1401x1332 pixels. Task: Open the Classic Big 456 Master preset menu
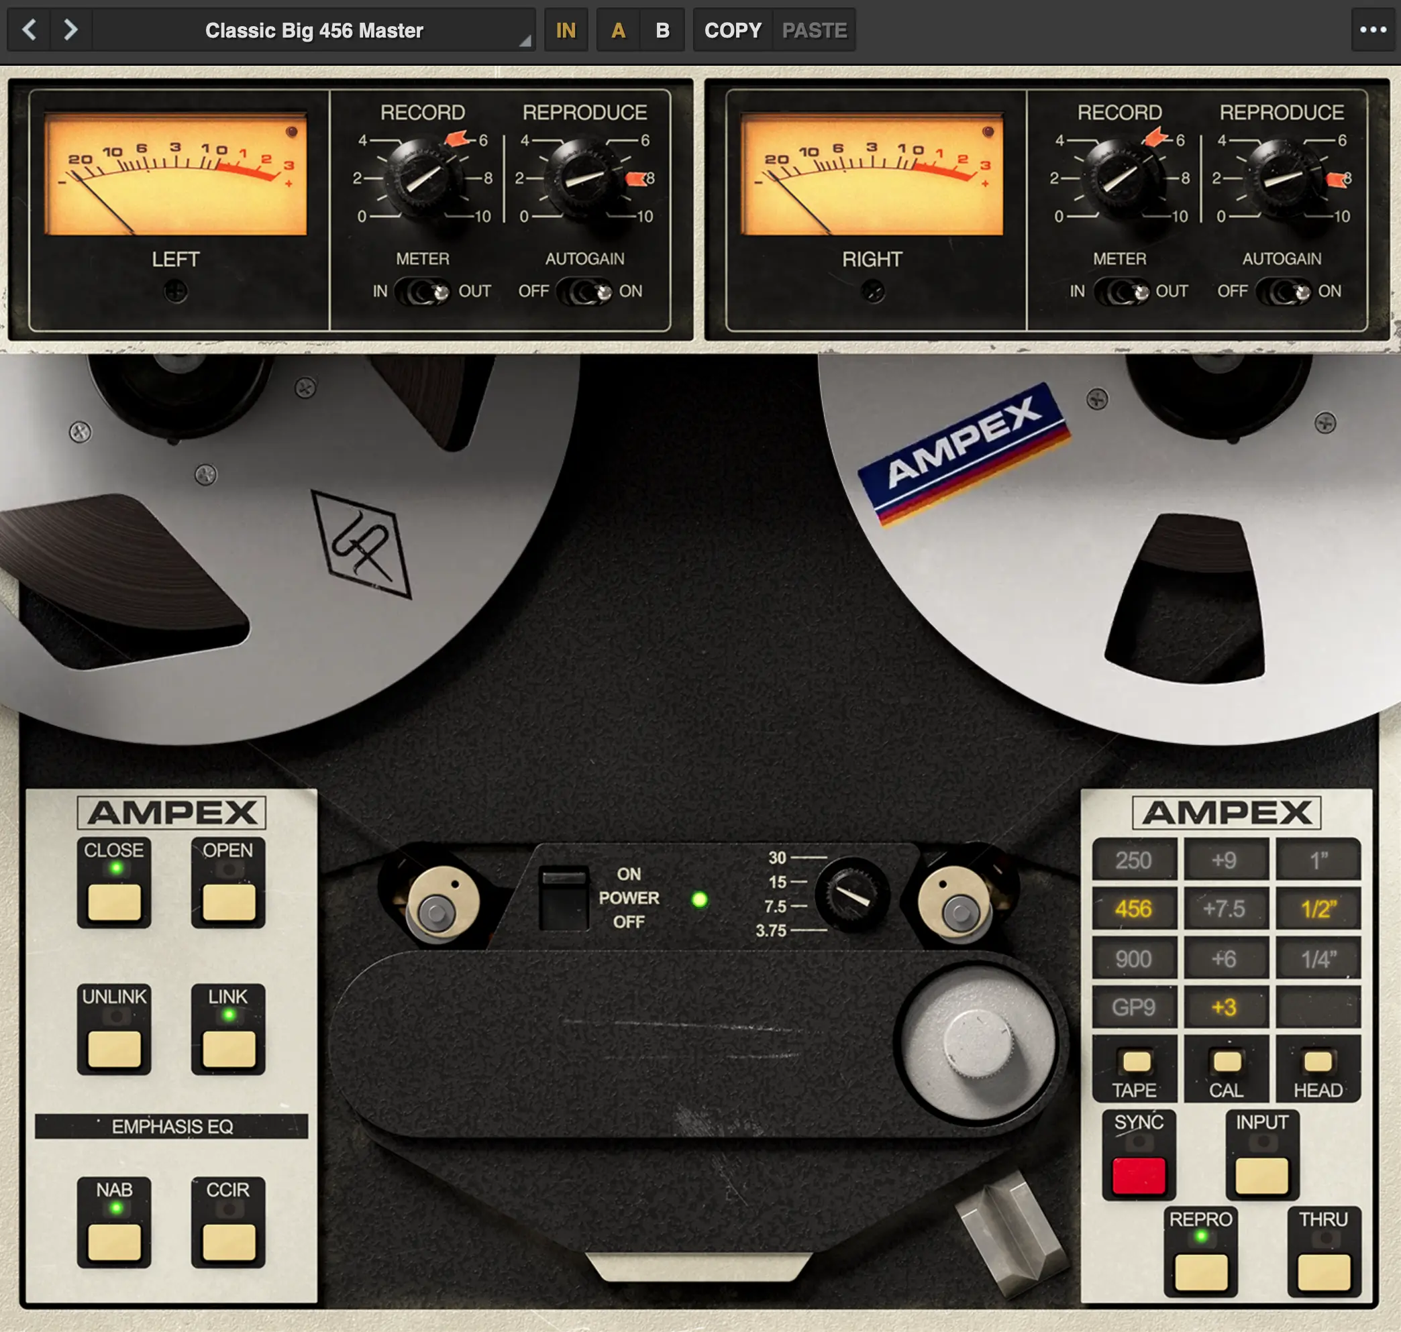click(x=314, y=30)
